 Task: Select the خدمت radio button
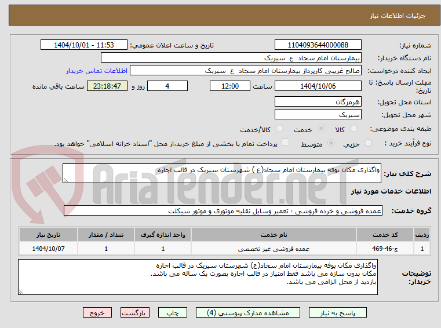tap(321, 129)
